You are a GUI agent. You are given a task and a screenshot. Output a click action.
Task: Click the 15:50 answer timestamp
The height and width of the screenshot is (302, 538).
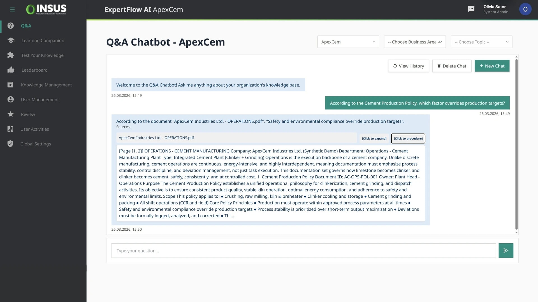click(126, 229)
